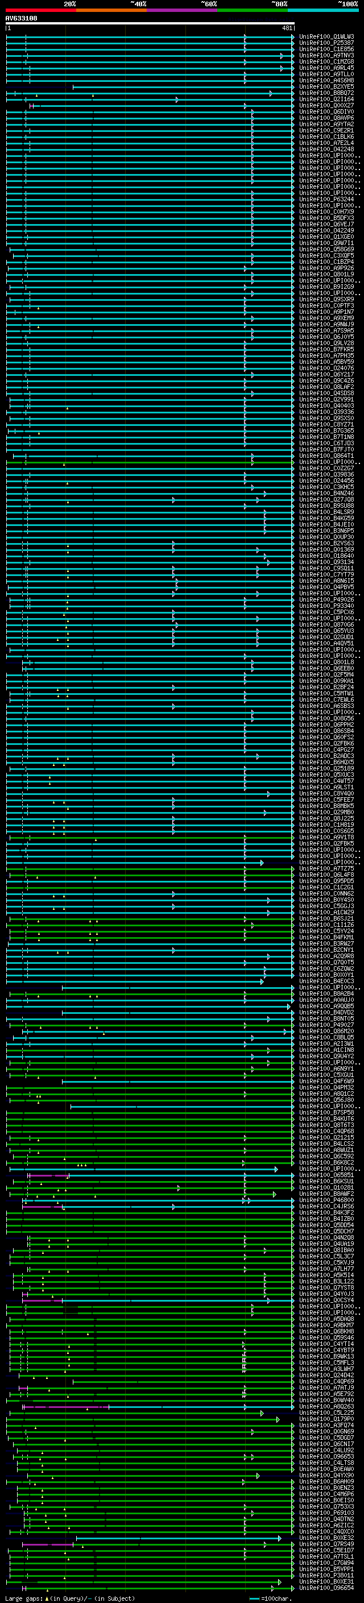Select UniRef100_B9WK13 label
This screenshot has height=1603, width=364.
[x=326, y=1357]
